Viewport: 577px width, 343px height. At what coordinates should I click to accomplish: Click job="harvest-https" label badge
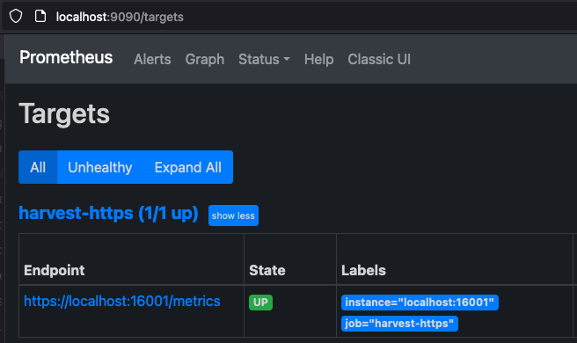pyautogui.click(x=399, y=324)
